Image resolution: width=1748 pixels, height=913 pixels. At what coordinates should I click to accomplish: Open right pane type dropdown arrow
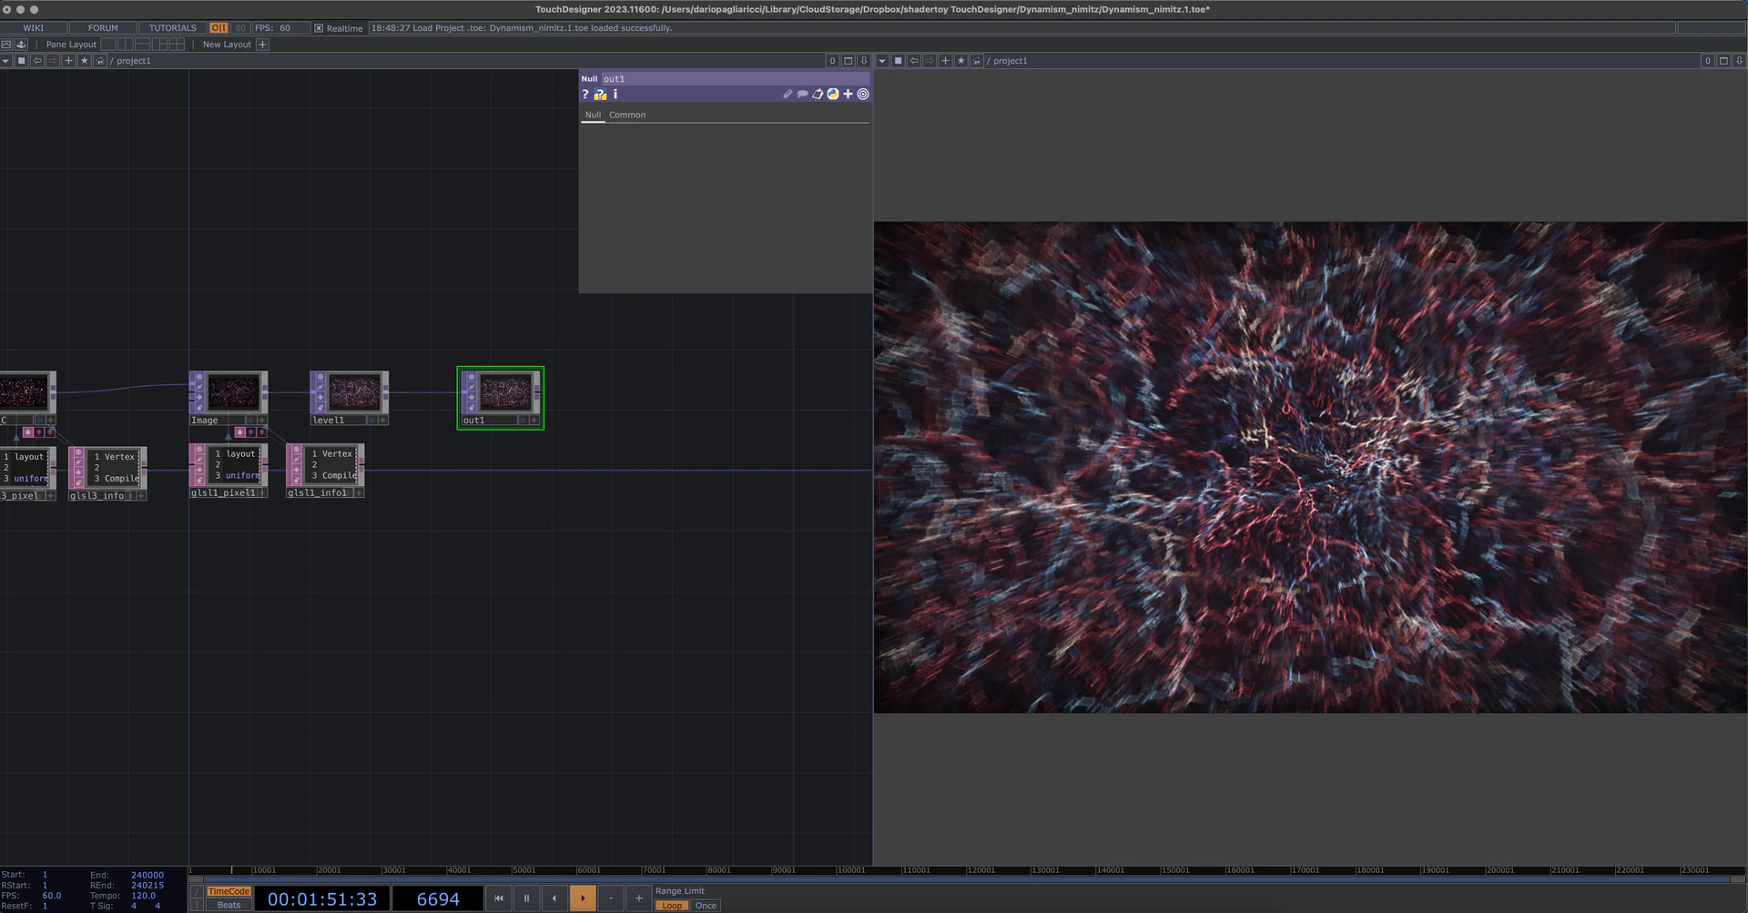tap(881, 61)
